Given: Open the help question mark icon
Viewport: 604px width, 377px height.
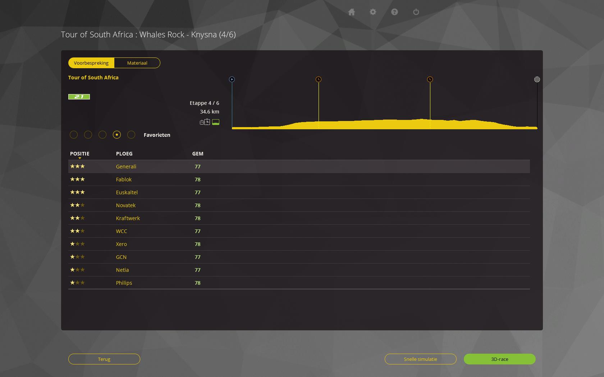Looking at the screenshot, I should click(x=394, y=12).
